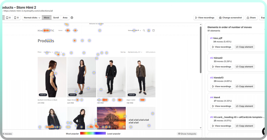The width and height of the screenshot is (267, 140).
Task: Select the tablet device filter
Action: [8, 18]
